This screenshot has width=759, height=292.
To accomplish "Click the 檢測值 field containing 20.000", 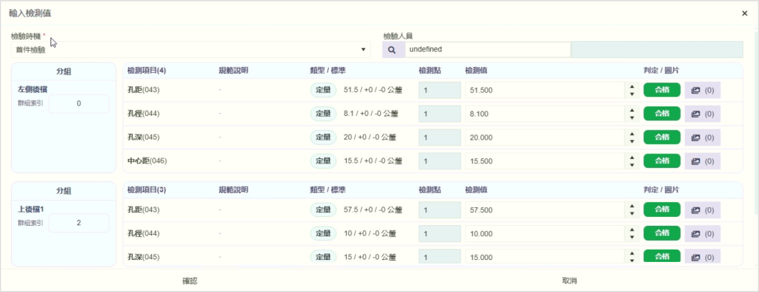I will 544,137.
